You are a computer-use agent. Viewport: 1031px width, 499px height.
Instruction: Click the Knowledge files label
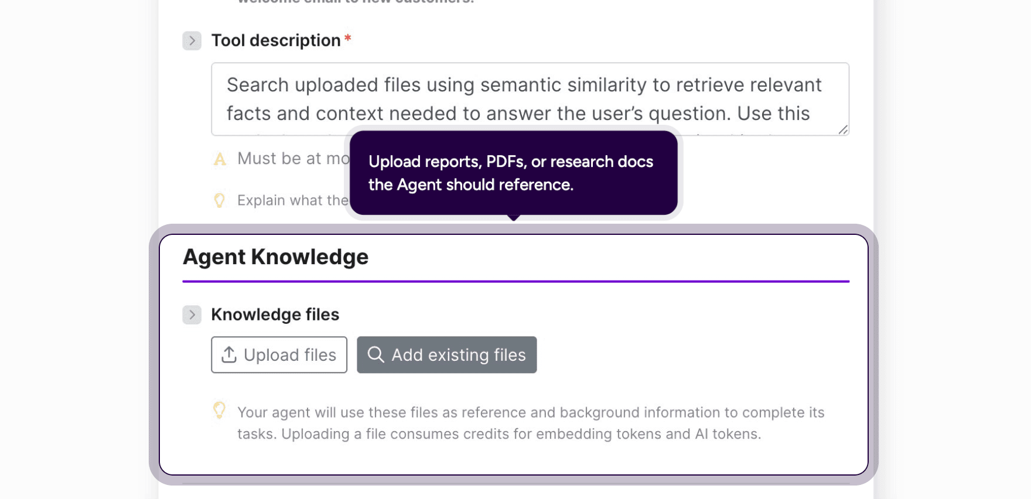275,315
